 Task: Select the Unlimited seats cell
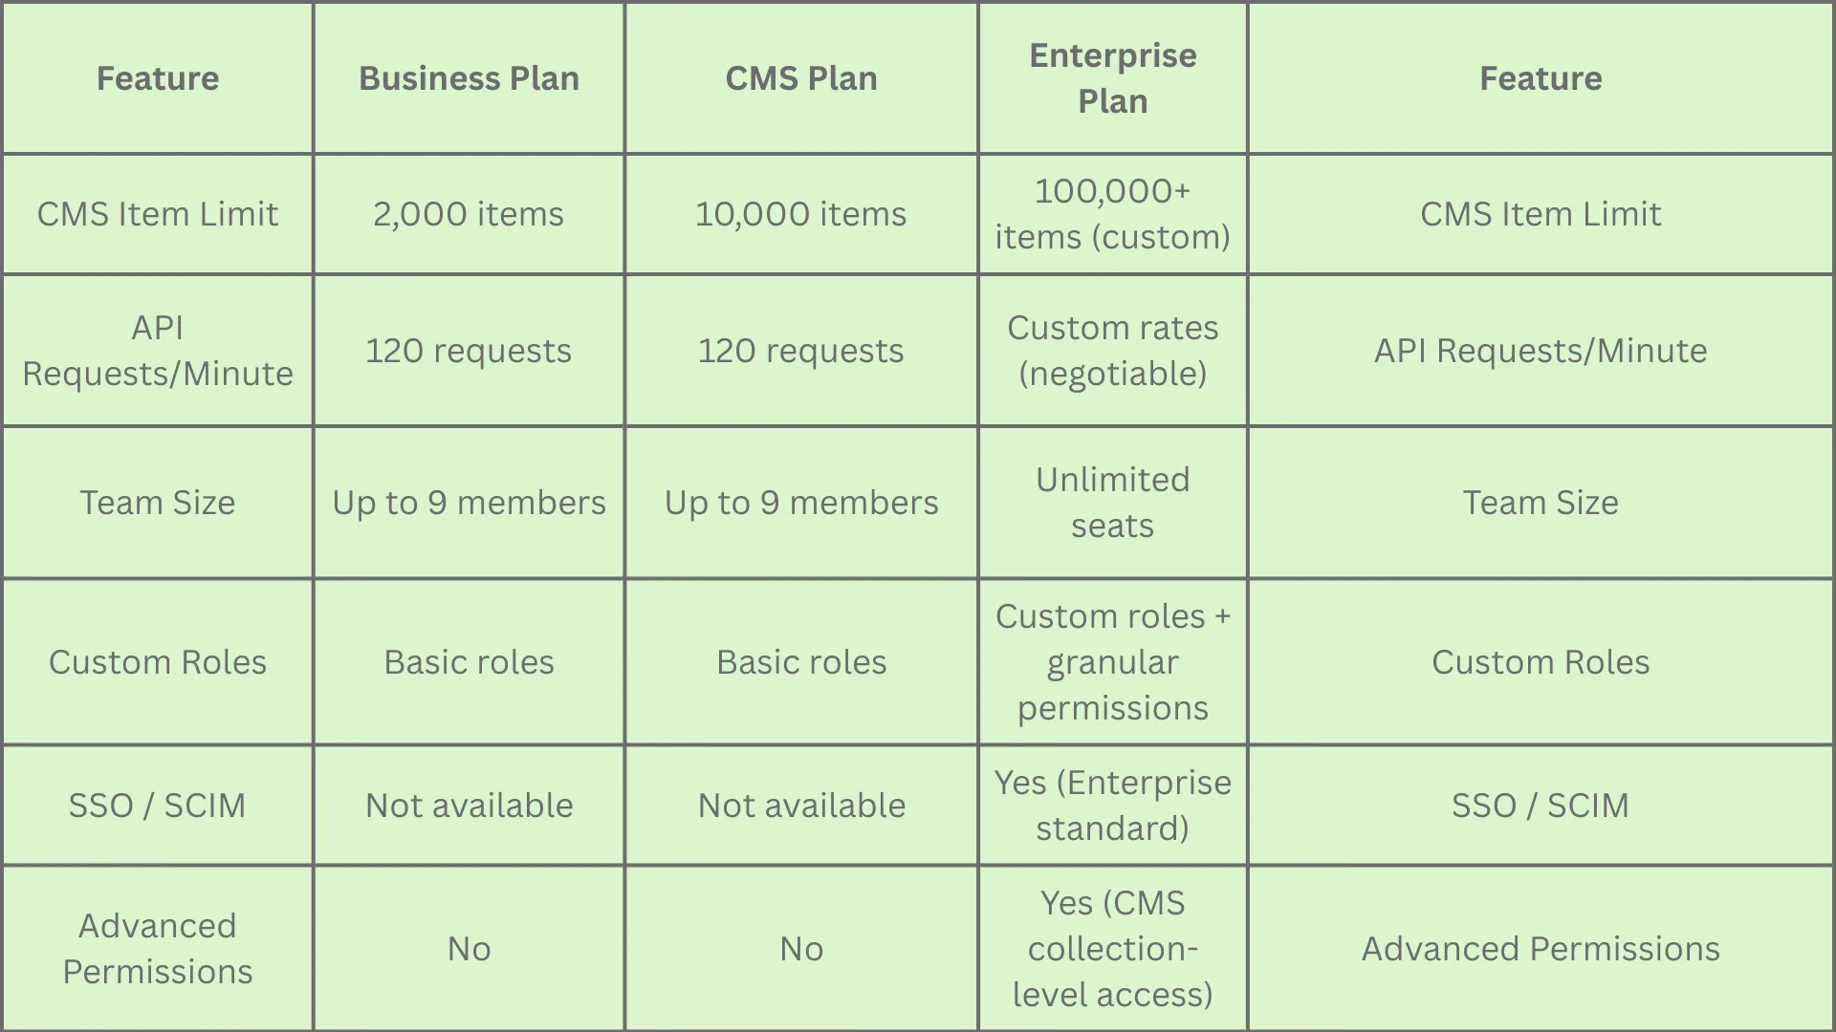coord(1113,503)
